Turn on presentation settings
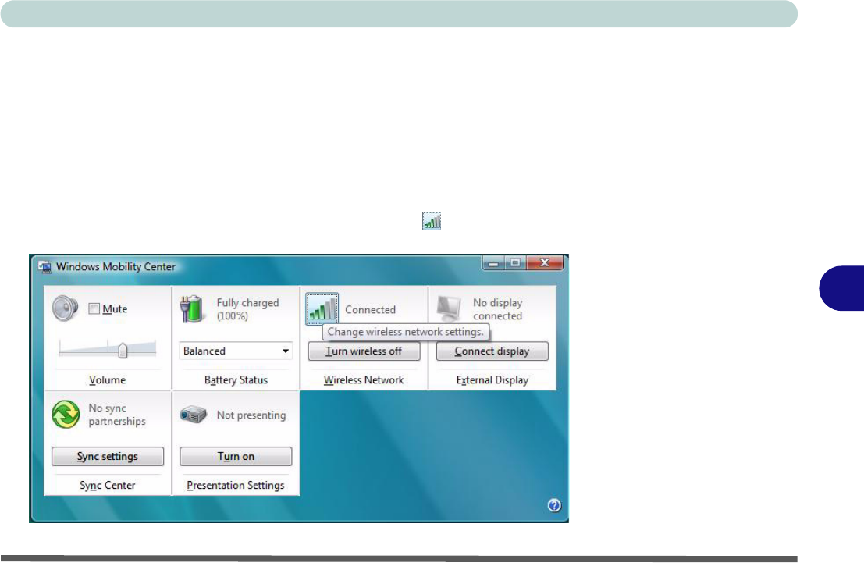 pyautogui.click(x=236, y=457)
